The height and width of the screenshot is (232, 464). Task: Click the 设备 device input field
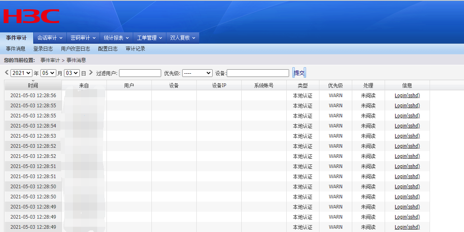[x=258, y=73]
